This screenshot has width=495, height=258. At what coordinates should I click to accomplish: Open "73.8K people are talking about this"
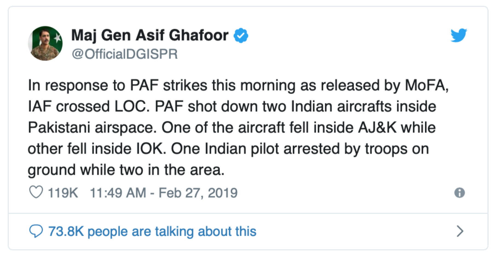tap(152, 231)
